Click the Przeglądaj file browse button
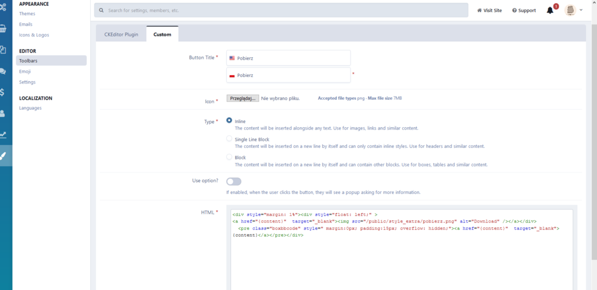597x290 pixels. (242, 98)
